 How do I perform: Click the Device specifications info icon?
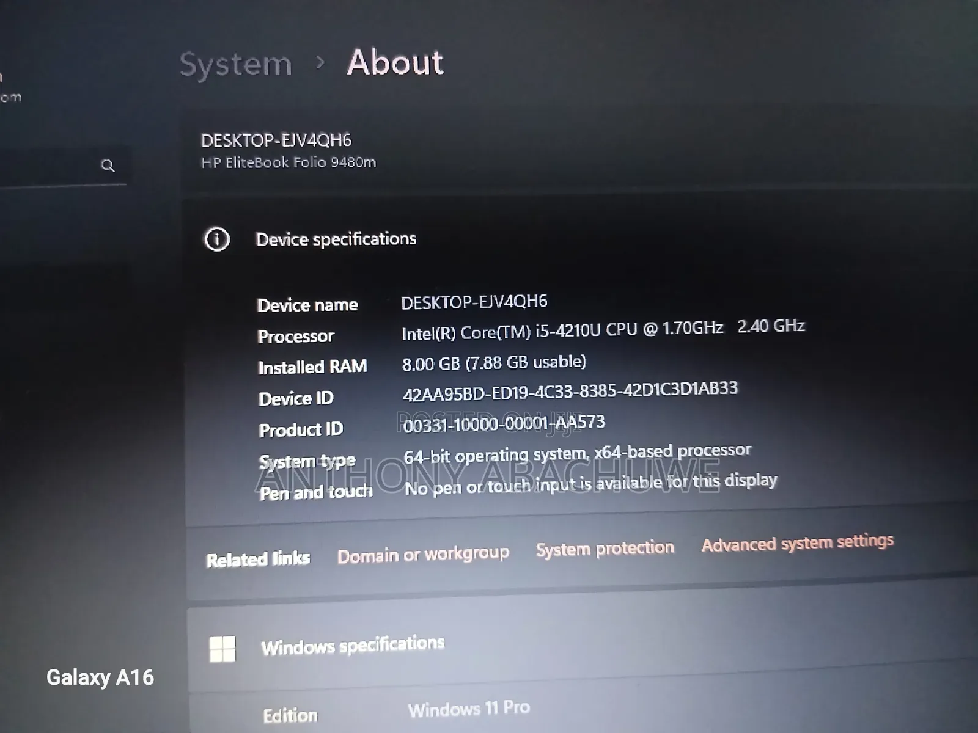[216, 239]
